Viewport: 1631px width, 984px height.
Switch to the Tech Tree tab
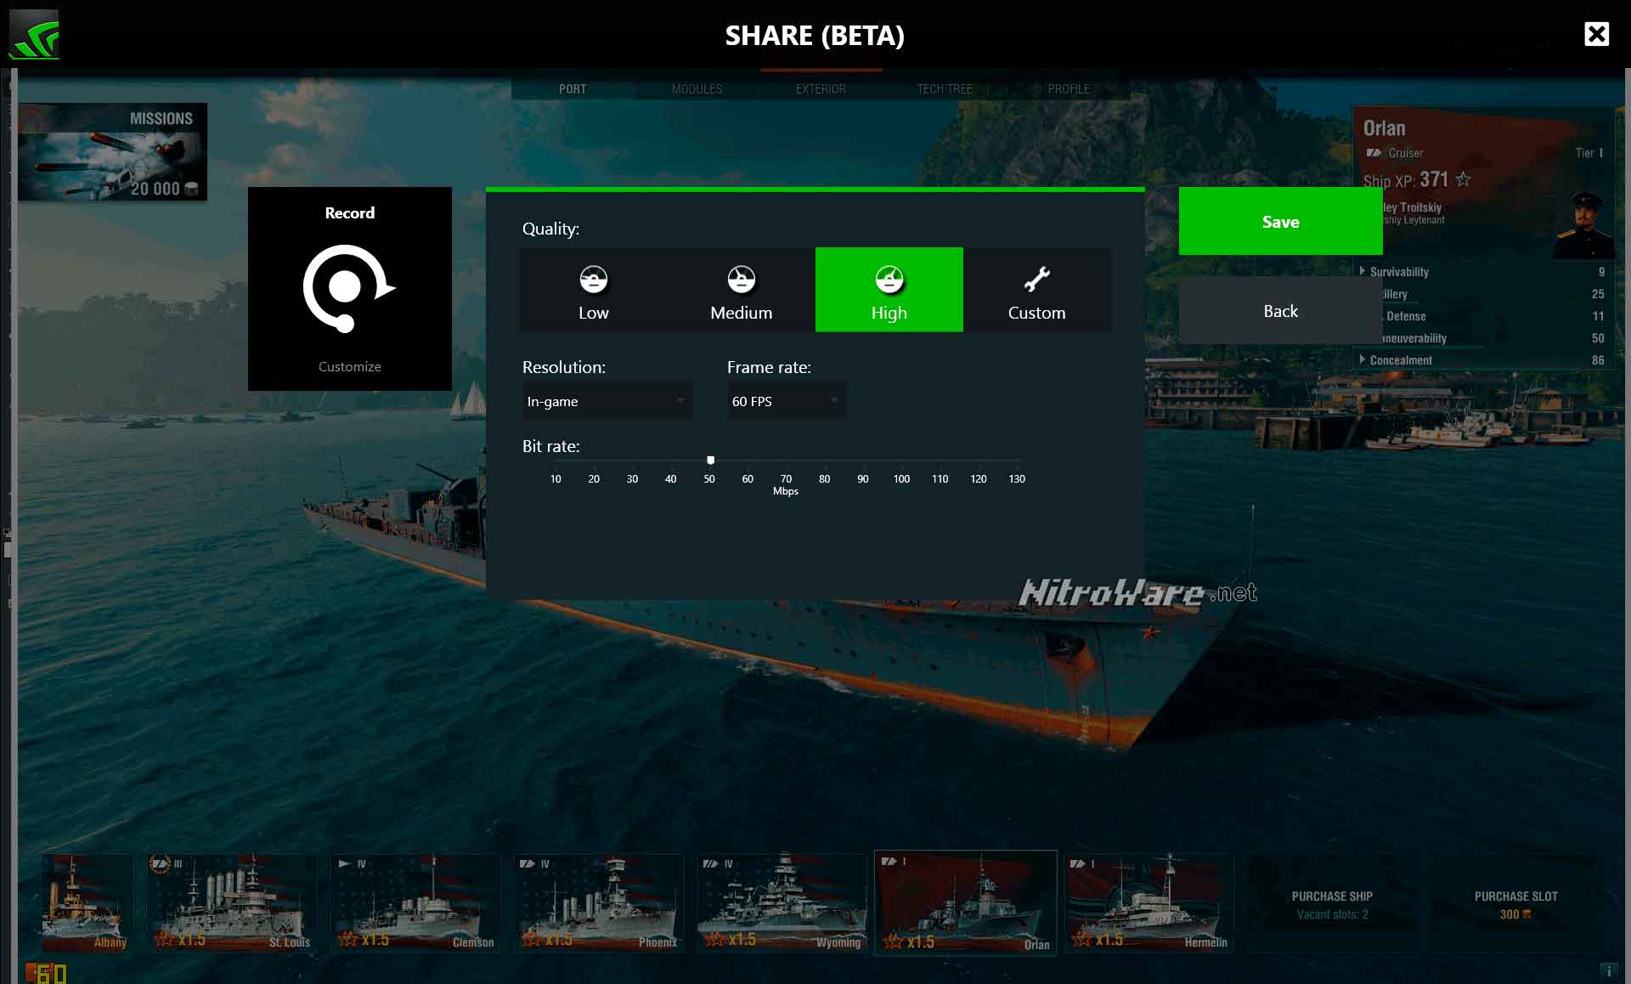click(945, 89)
